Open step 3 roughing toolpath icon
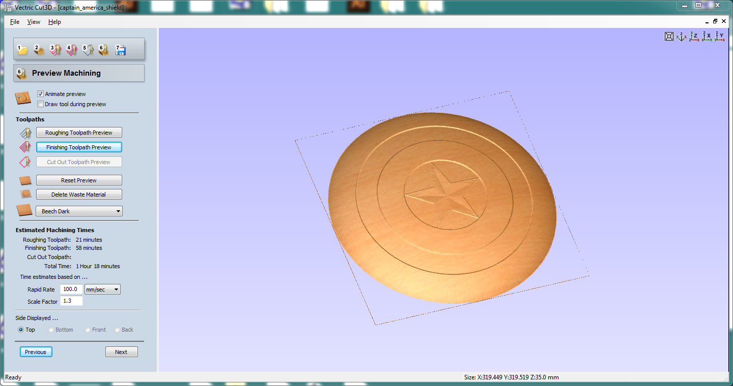 (55, 50)
